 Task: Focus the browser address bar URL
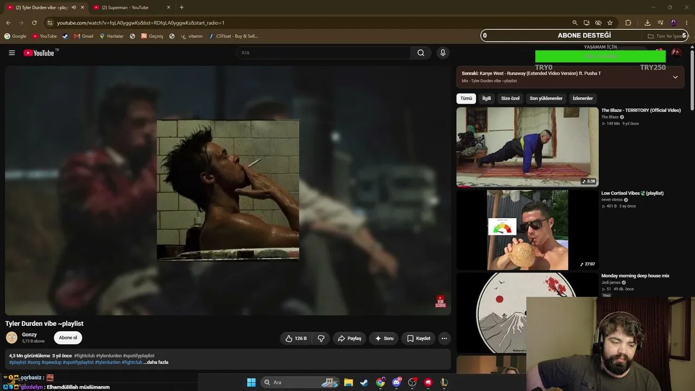[141, 23]
